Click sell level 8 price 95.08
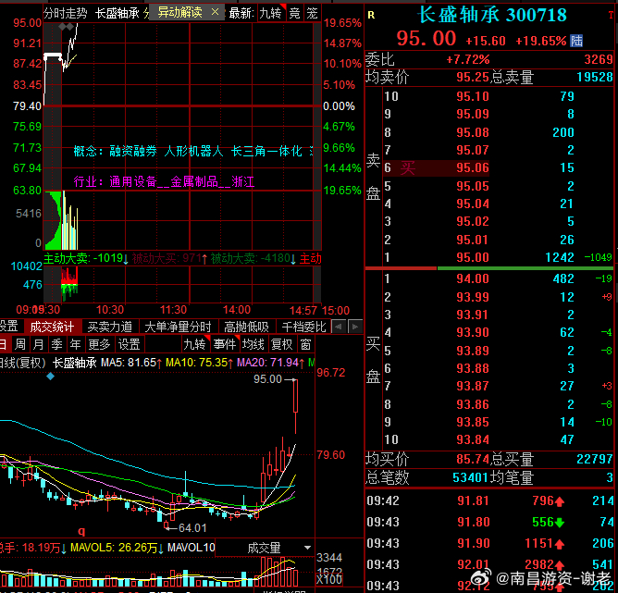The image size is (618, 593). click(x=473, y=132)
